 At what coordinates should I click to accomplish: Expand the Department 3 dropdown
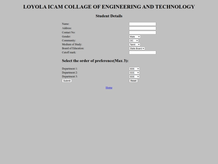(134, 77)
